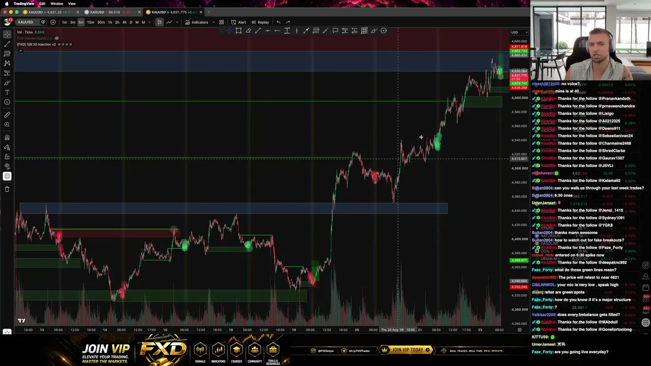Screen dimensions: 651x366
Task: Select the ruler measure tool
Action: pos(7,115)
